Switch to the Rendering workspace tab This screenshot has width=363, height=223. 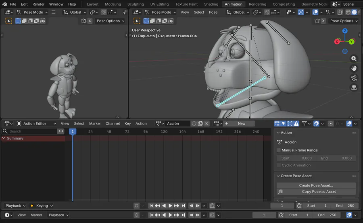[257, 4]
